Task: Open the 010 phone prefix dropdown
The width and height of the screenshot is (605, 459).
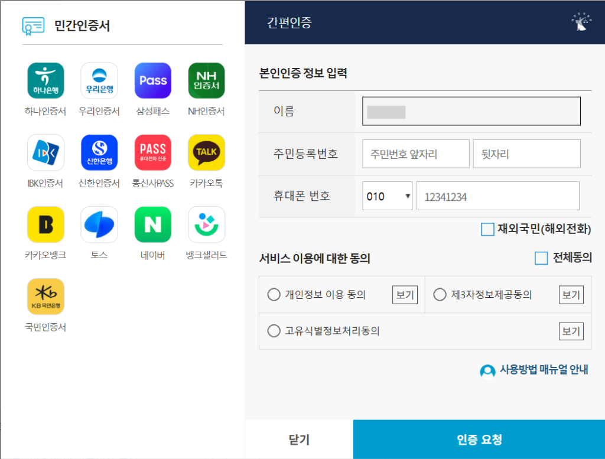Action: click(388, 196)
